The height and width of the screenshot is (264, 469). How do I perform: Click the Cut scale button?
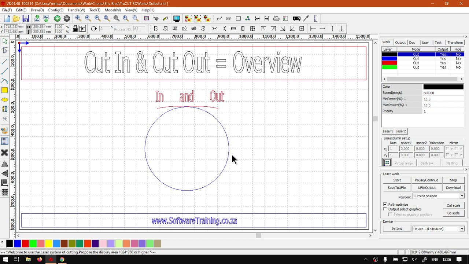(453, 206)
